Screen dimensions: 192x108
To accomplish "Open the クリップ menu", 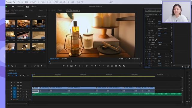I will click(x=33, y=2).
